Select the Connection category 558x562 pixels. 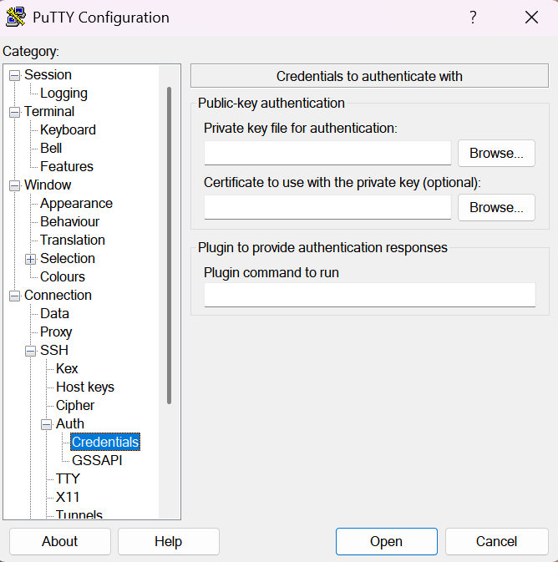[58, 295]
